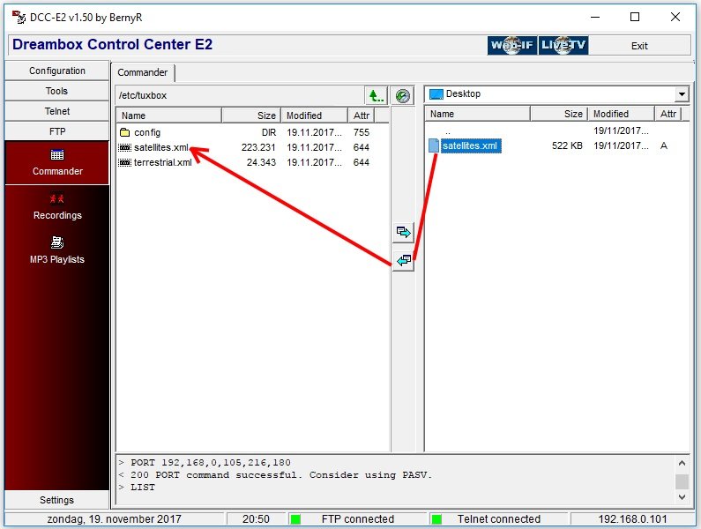Click the DIR size entry
The height and width of the screenshot is (529, 701).
269,132
